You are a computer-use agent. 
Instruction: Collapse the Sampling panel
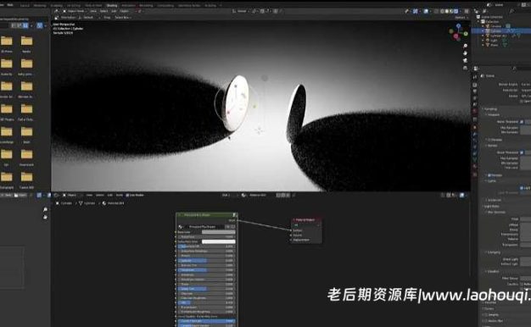point(490,108)
